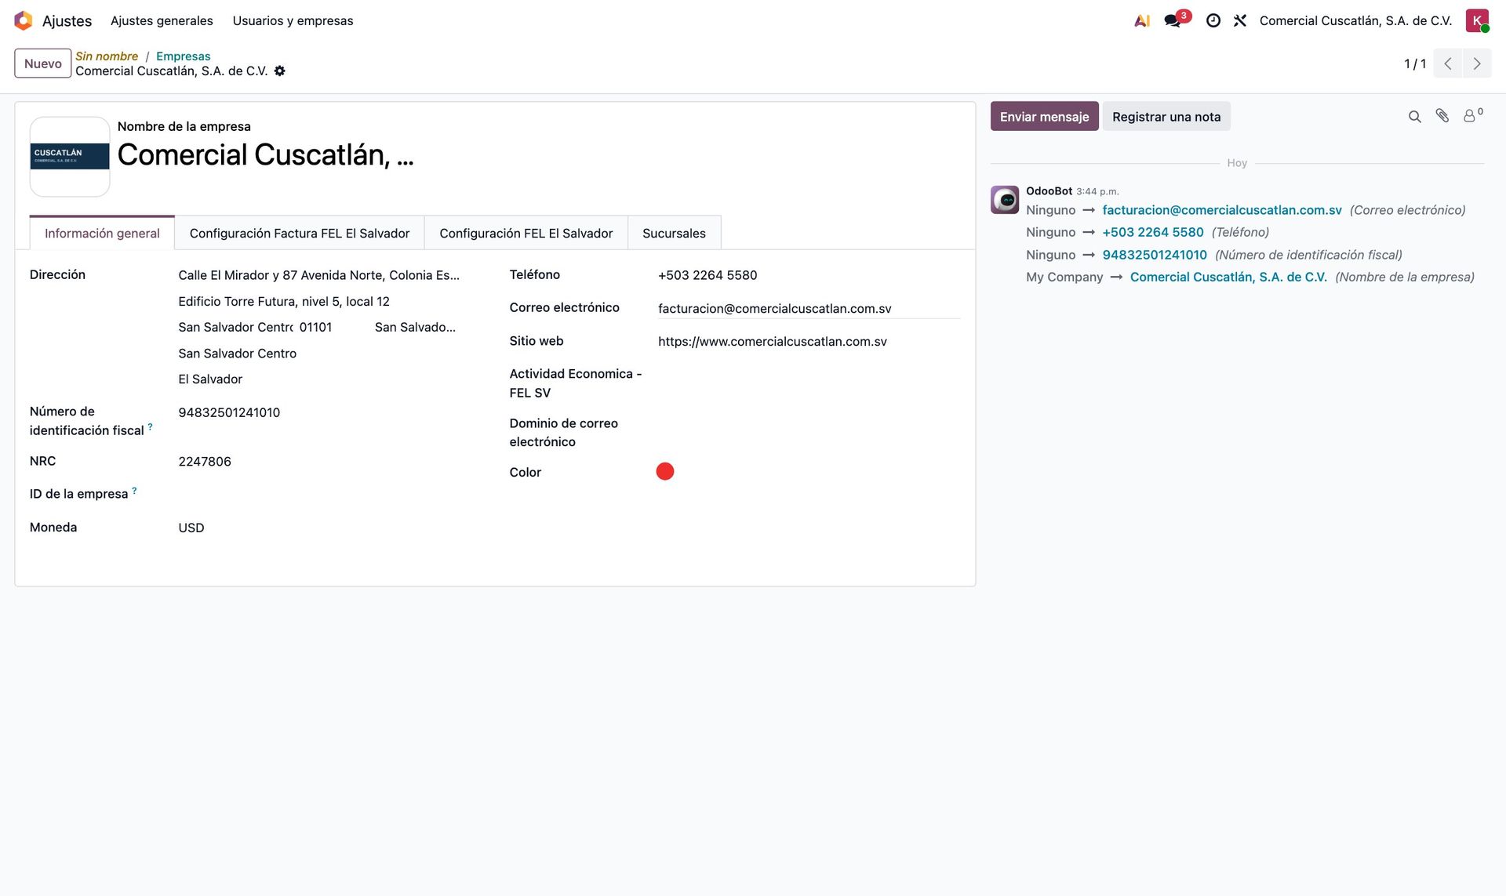Click Enviar mensaje button
The width and height of the screenshot is (1506, 896).
point(1044,116)
